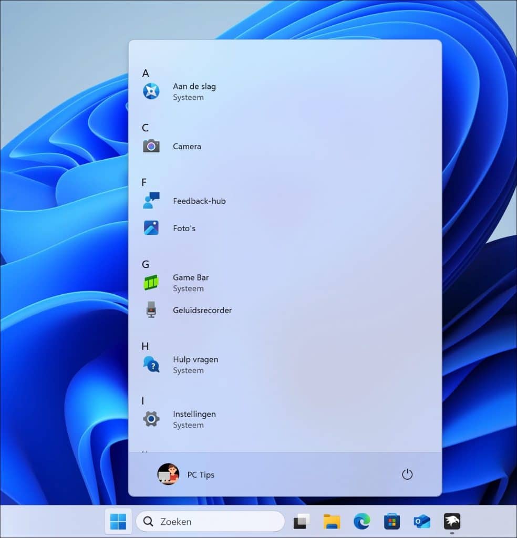517x538 pixels.
Task: Select the letter F section header
Action: point(144,182)
